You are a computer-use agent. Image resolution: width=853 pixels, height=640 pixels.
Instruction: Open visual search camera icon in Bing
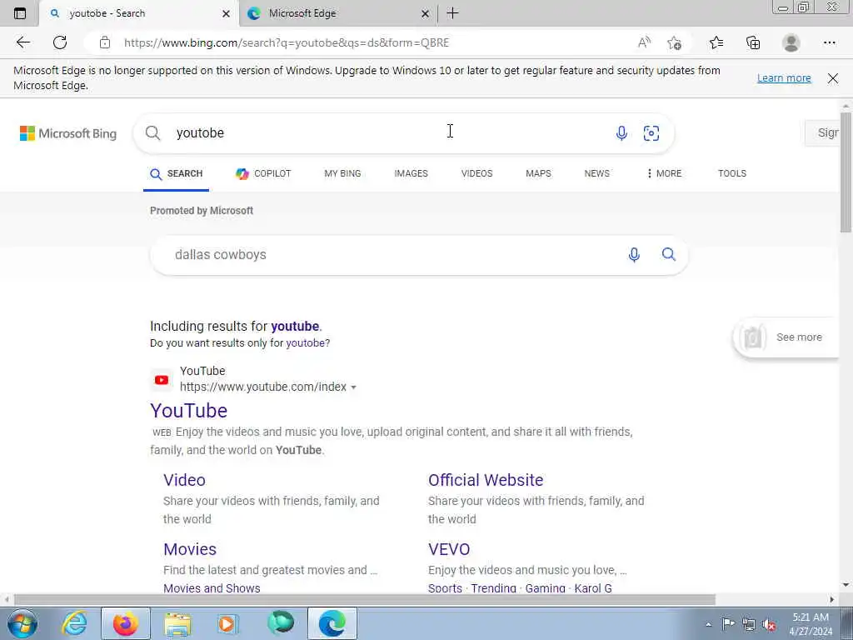(651, 132)
